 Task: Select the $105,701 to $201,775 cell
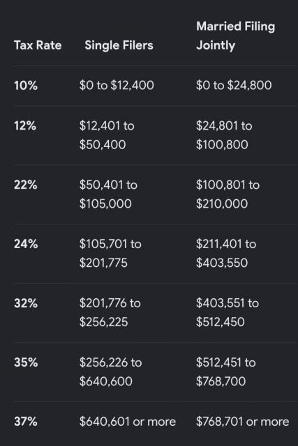110,254
